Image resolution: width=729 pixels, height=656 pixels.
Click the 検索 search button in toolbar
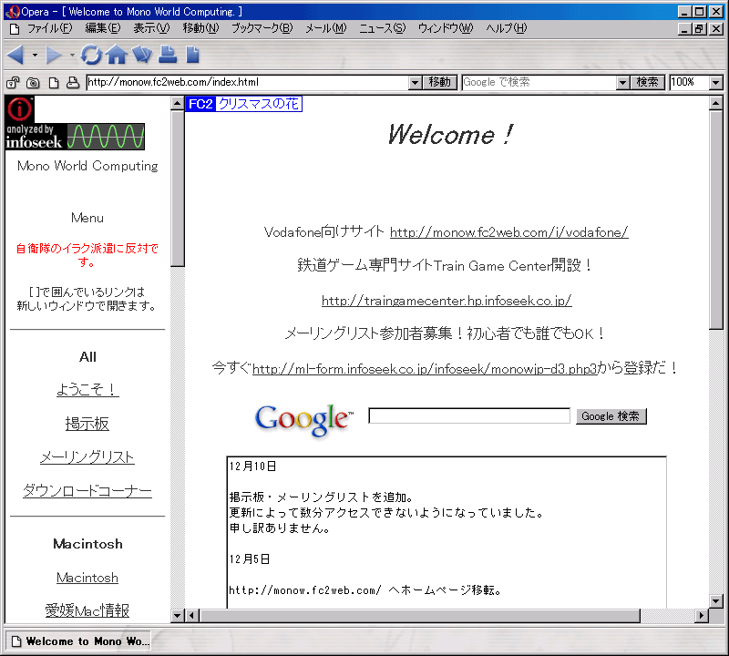(647, 82)
